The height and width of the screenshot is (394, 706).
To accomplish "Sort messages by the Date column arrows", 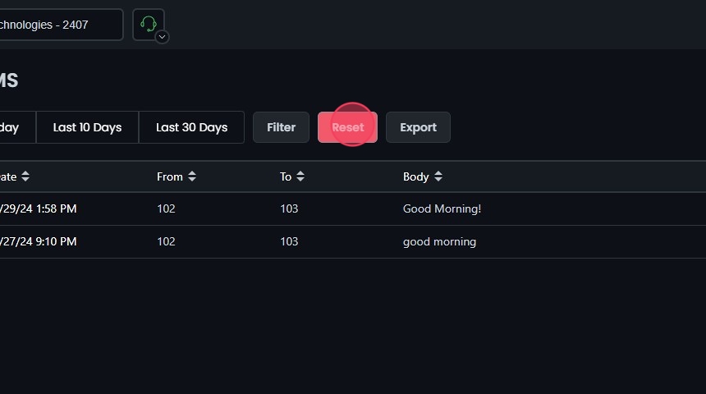I will point(25,176).
